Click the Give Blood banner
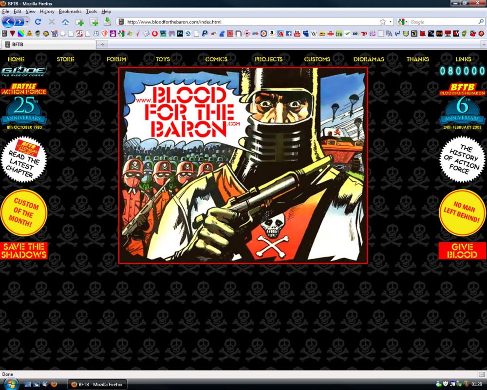The width and height of the screenshot is (487, 390). (x=462, y=251)
